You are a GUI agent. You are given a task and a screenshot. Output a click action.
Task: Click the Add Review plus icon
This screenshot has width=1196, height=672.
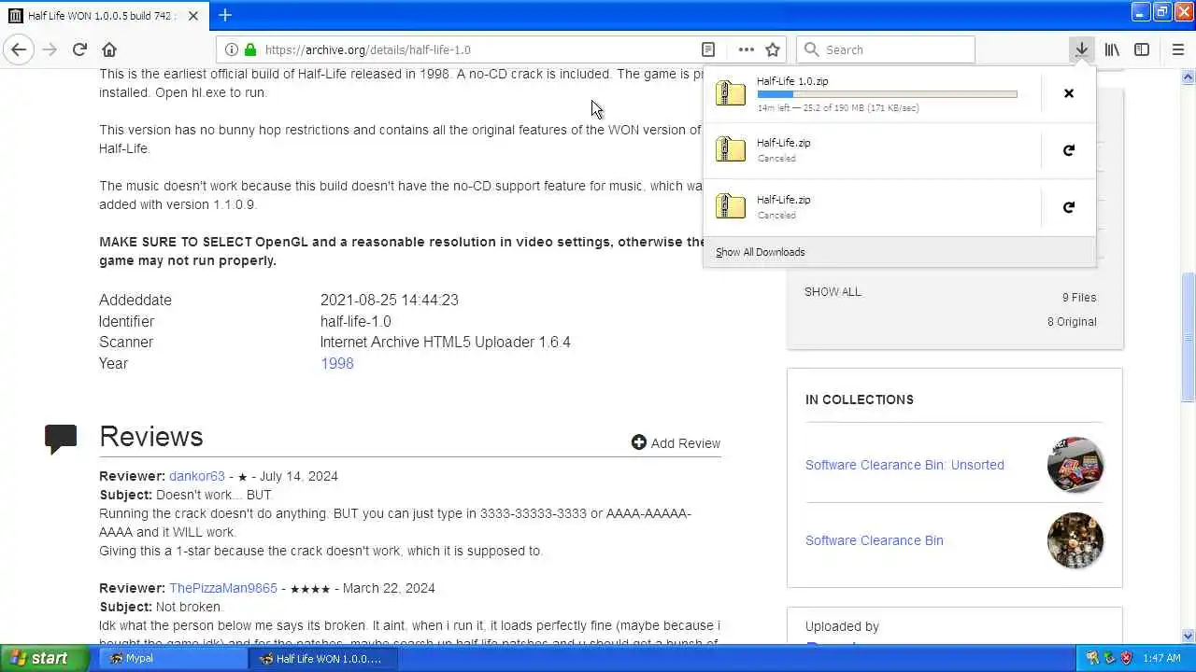(x=639, y=442)
